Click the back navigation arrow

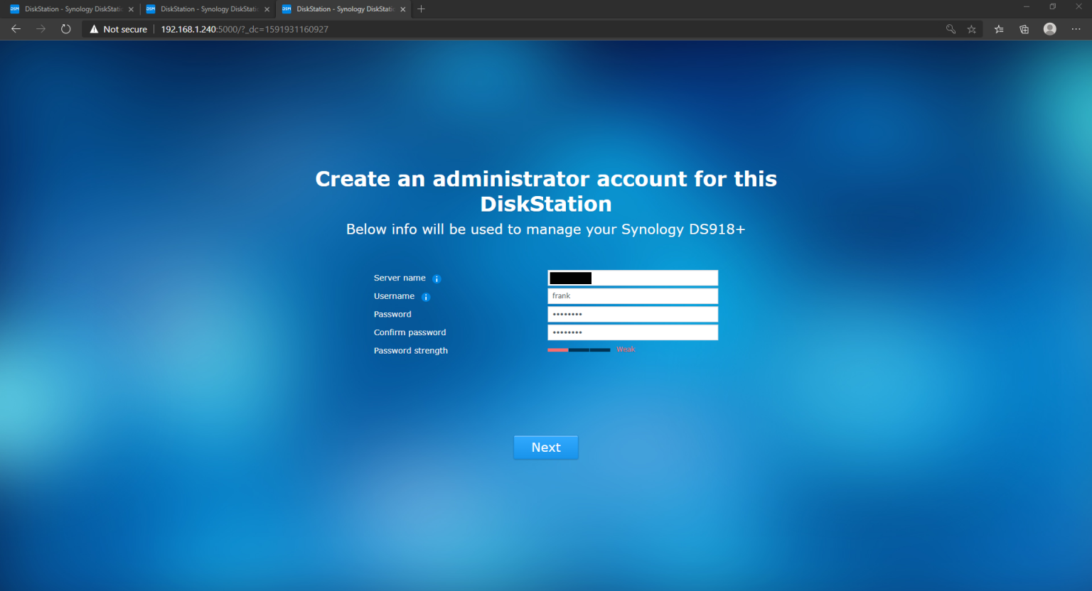(16, 29)
